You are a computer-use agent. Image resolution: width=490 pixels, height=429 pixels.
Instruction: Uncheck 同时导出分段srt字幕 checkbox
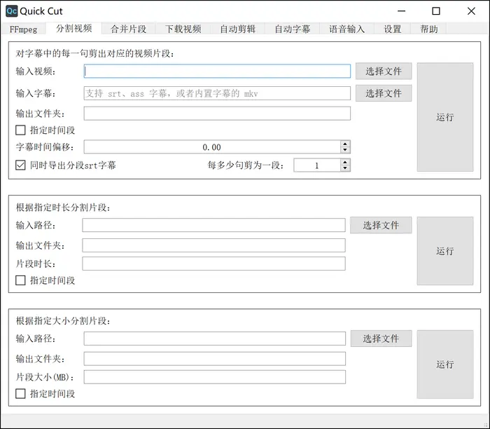[21, 165]
